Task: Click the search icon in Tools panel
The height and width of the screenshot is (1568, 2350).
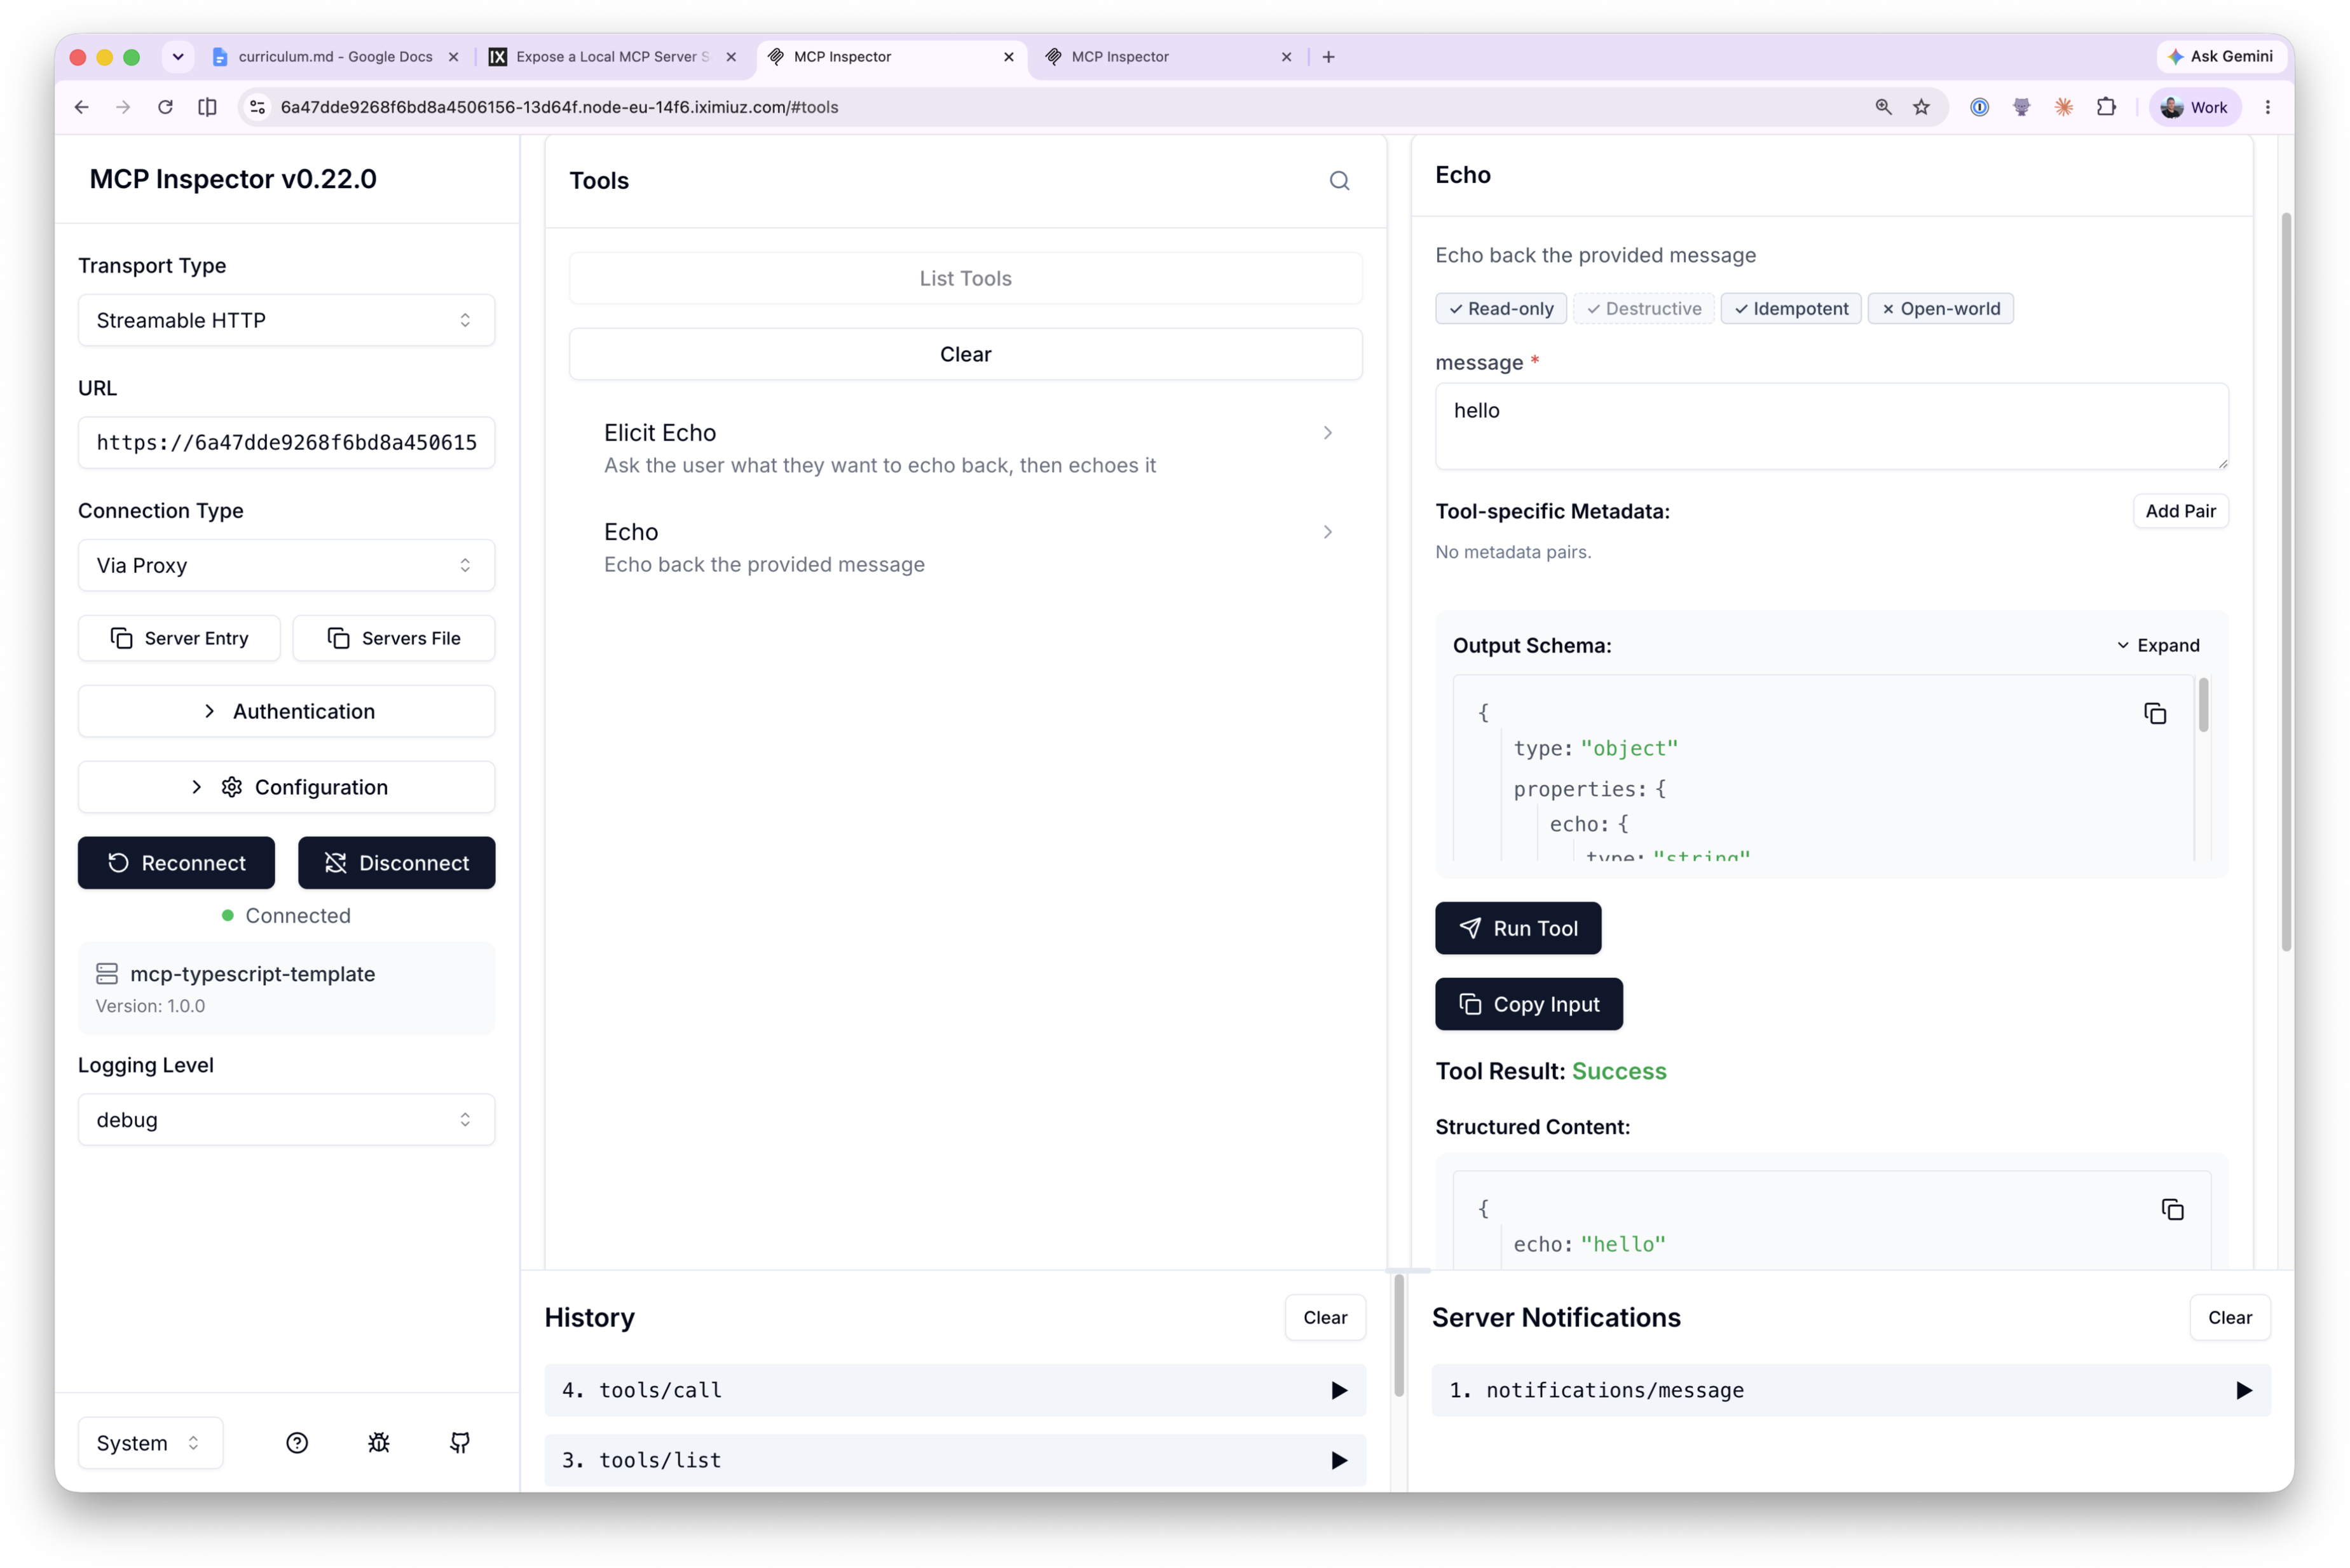Action: coord(1339,180)
